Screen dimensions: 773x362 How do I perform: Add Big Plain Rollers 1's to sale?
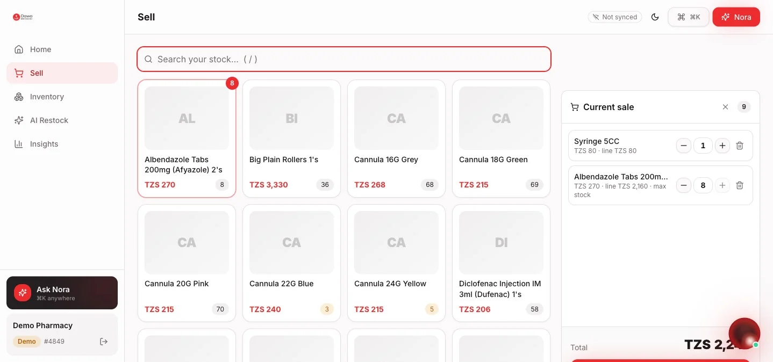291,139
